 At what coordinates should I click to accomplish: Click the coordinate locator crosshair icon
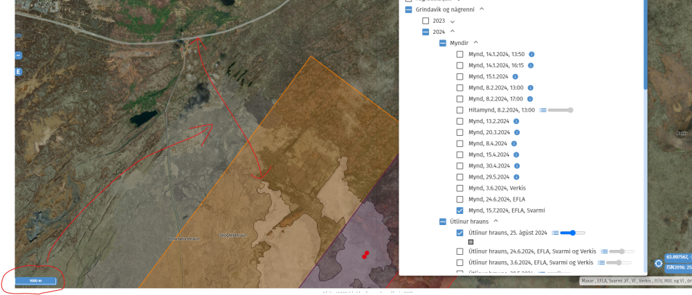[658, 263]
